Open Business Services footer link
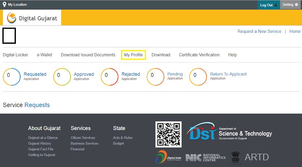Screen dimensions: 302x167 tap(84, 143)
